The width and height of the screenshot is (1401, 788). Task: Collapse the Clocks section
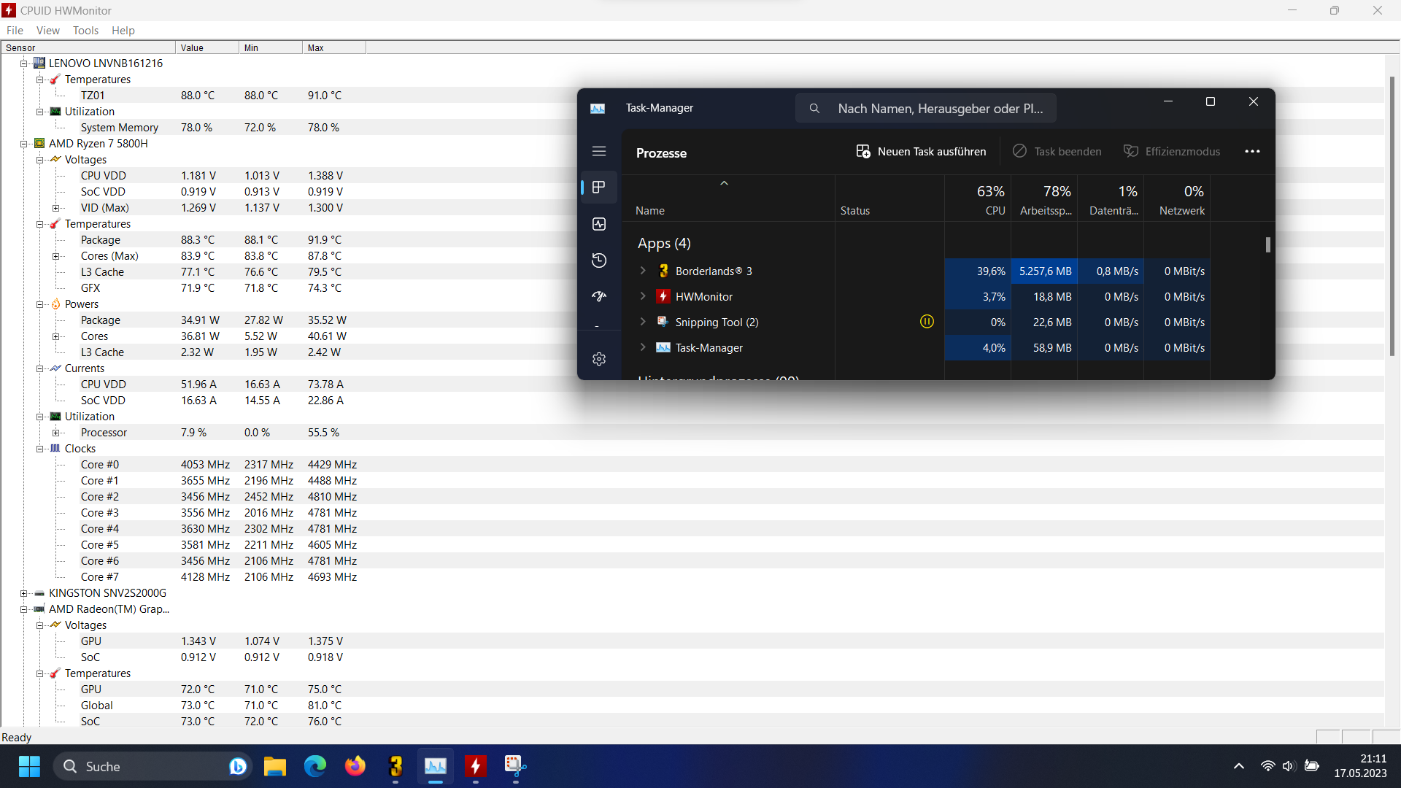[x=39, y=449]
